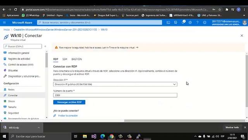Image resolution: width=248 pixels, height=140 pixels.
Task: Focus the sidebar Buscar (Ctrl+/) field
Action: tap(22, 46)
